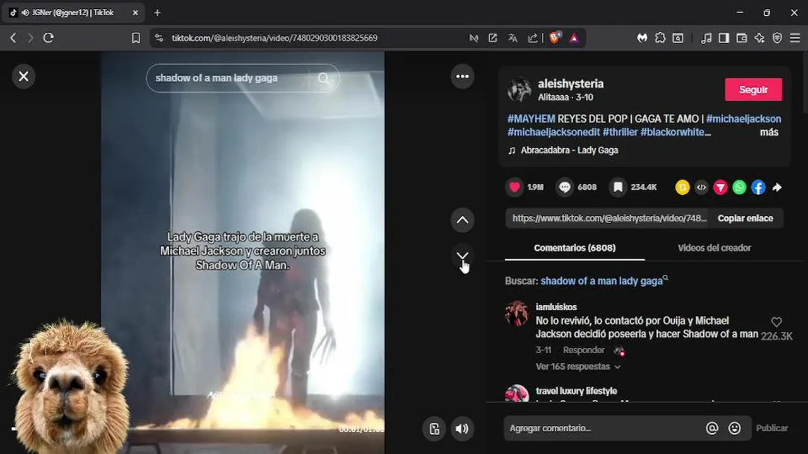Share this page icon in address bar
Image resolution: width=808 pixels, height=454 pixels.
(x=533, y=38)
